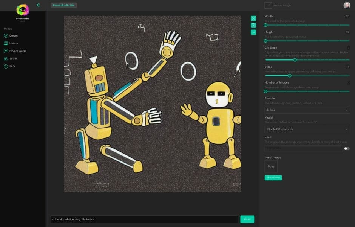Open History in the sidebar menu
355x227 pixels.
coord(13,43)
